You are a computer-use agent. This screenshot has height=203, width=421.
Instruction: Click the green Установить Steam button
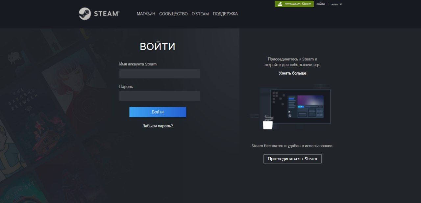coord(294,4)
